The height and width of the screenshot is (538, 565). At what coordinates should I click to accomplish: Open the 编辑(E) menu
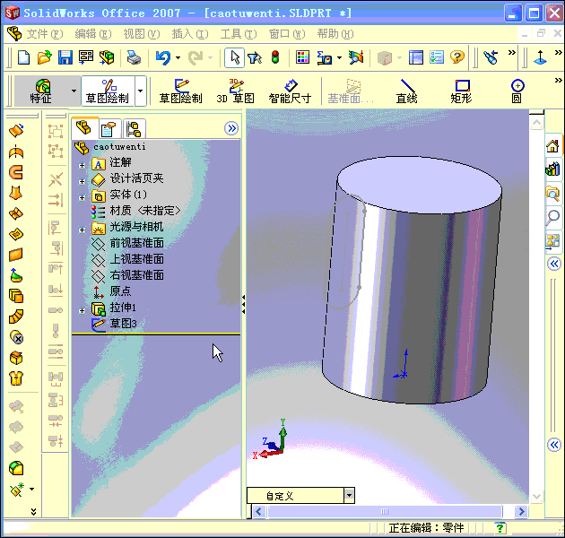tap(93, 34)
